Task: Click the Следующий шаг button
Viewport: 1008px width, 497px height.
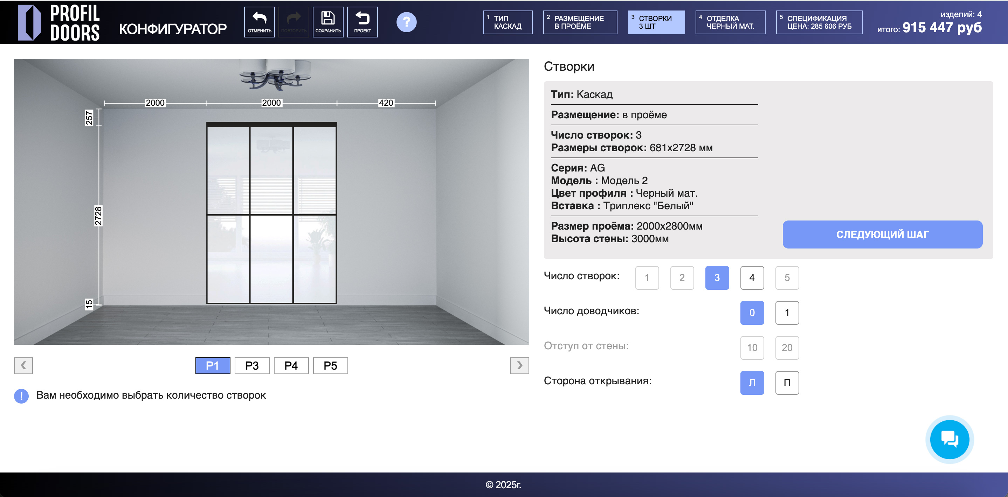Action: point(882,234)
